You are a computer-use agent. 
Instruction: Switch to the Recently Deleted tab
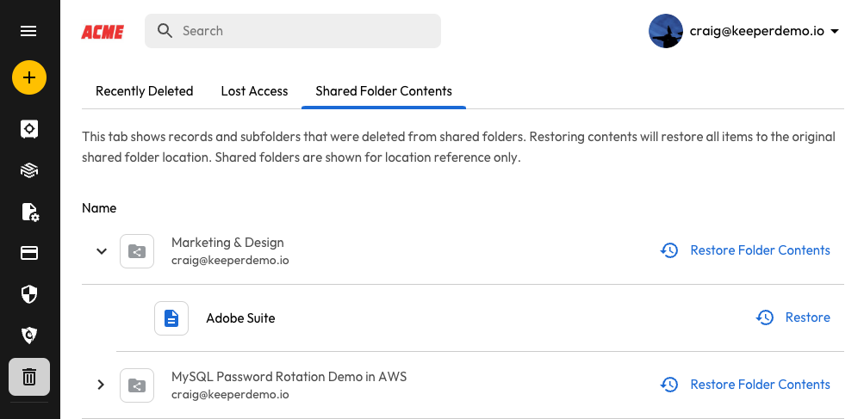pos(144,91)
